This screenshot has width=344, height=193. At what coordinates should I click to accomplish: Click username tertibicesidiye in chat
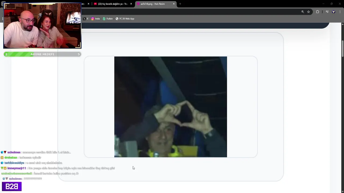14,163
